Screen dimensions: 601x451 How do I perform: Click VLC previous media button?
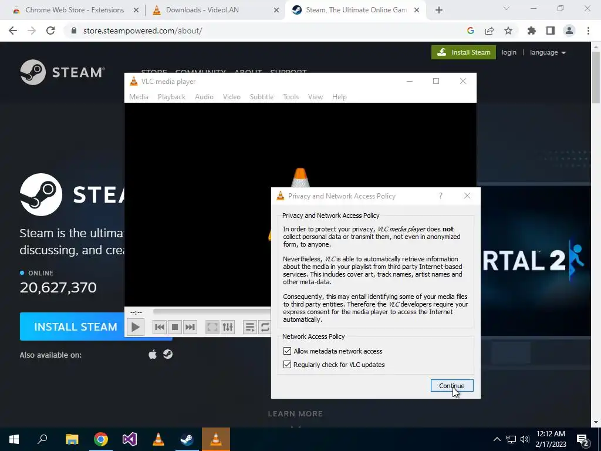tap(160, 327)
